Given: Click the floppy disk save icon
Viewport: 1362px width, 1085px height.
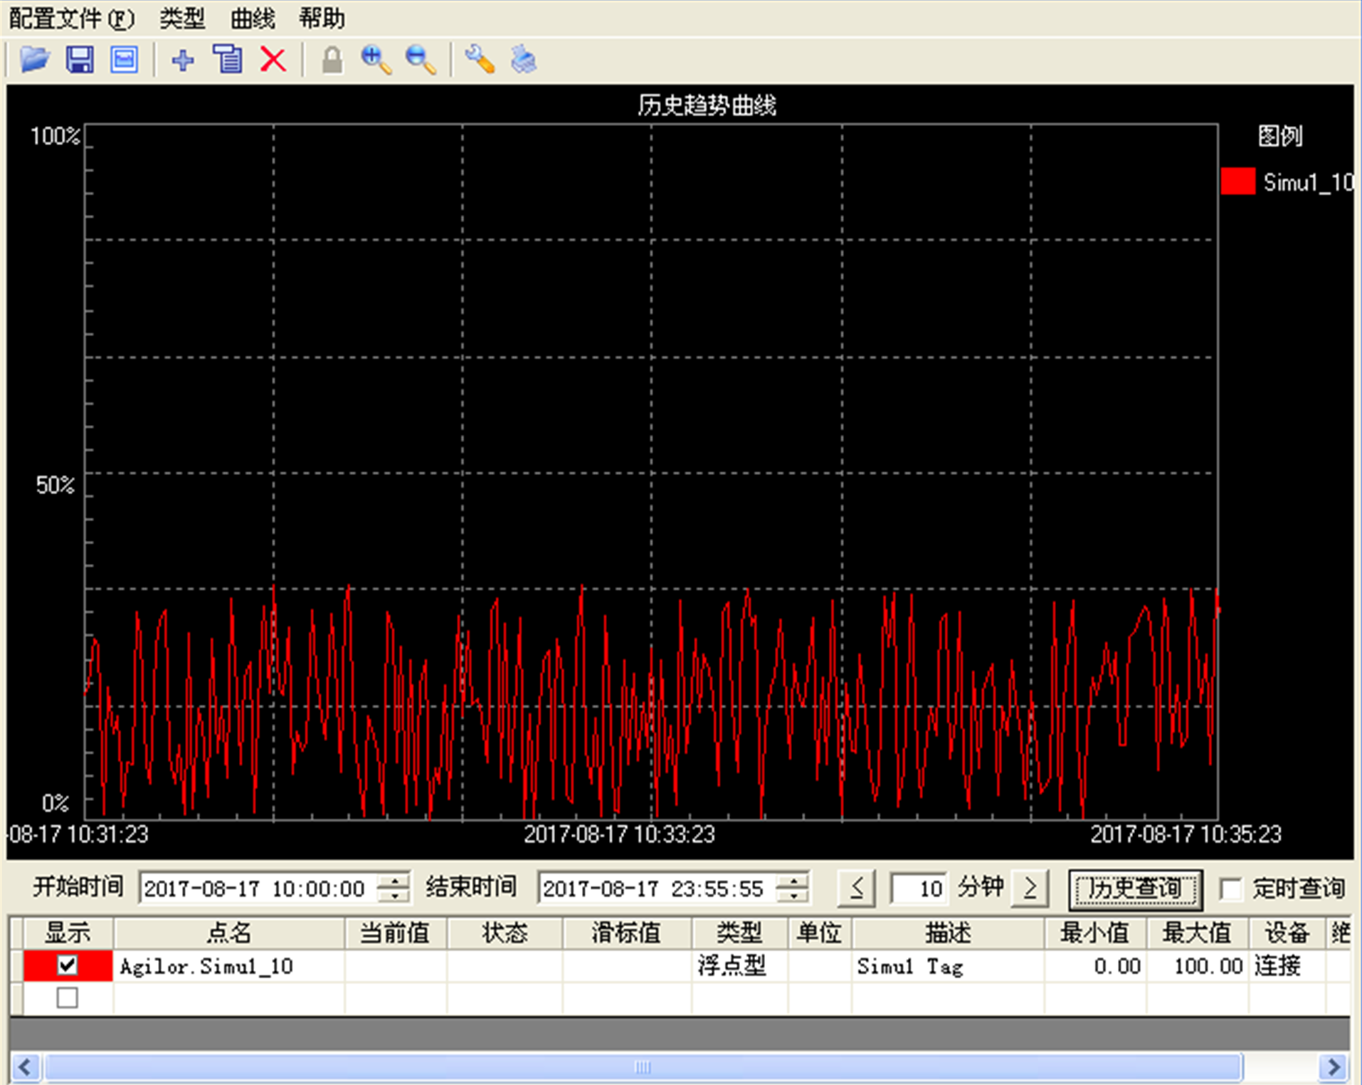Looking at the screenshot, I should click(x=80, y=59).
